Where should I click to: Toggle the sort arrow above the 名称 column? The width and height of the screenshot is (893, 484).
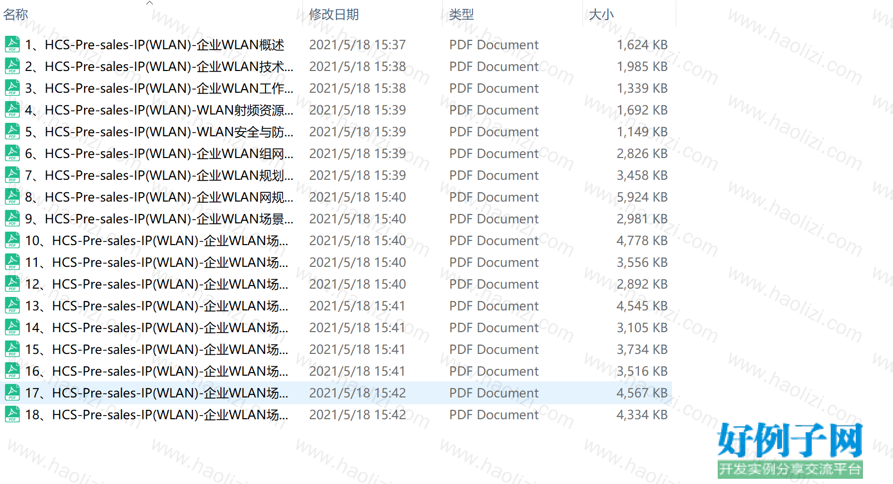[149, 3]
